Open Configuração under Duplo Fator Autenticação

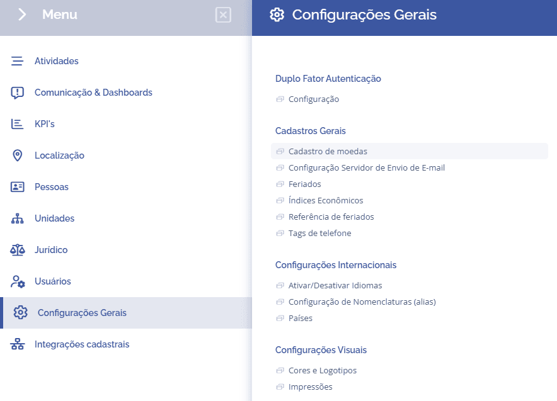(314, 99)
